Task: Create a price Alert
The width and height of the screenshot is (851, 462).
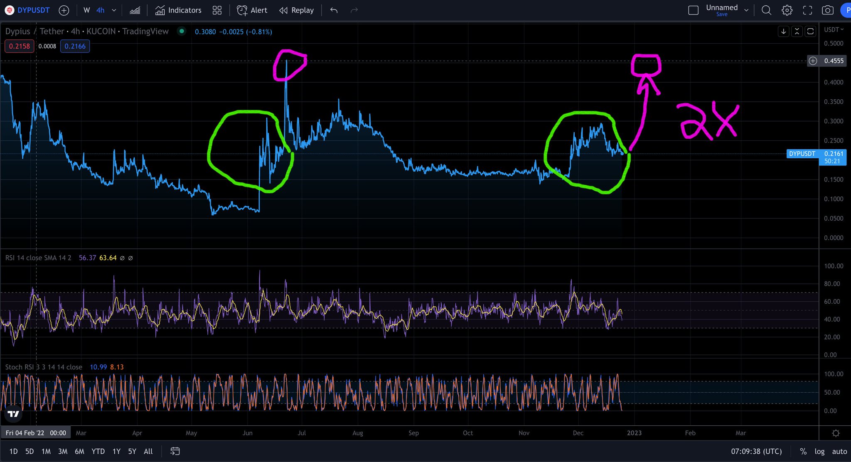Action: [x=252, y=10]
